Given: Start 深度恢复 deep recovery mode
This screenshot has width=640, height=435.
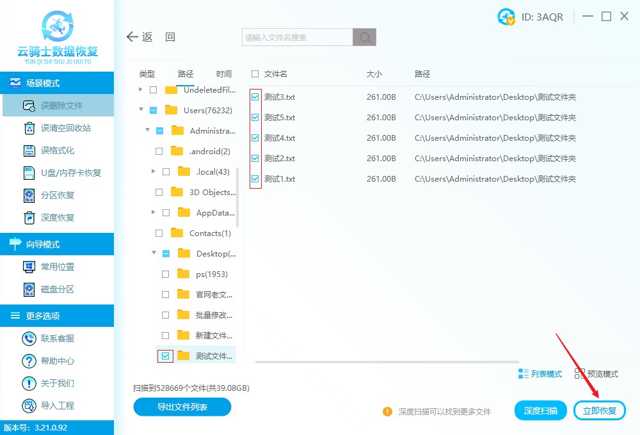Looking at the screenshot, I should 29,217.
